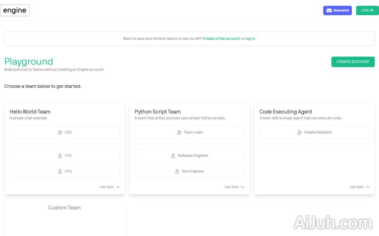Screen dimensions: 379x236
Task: Click the CFO agent's person icon
Action: click(x=60, y=171)
